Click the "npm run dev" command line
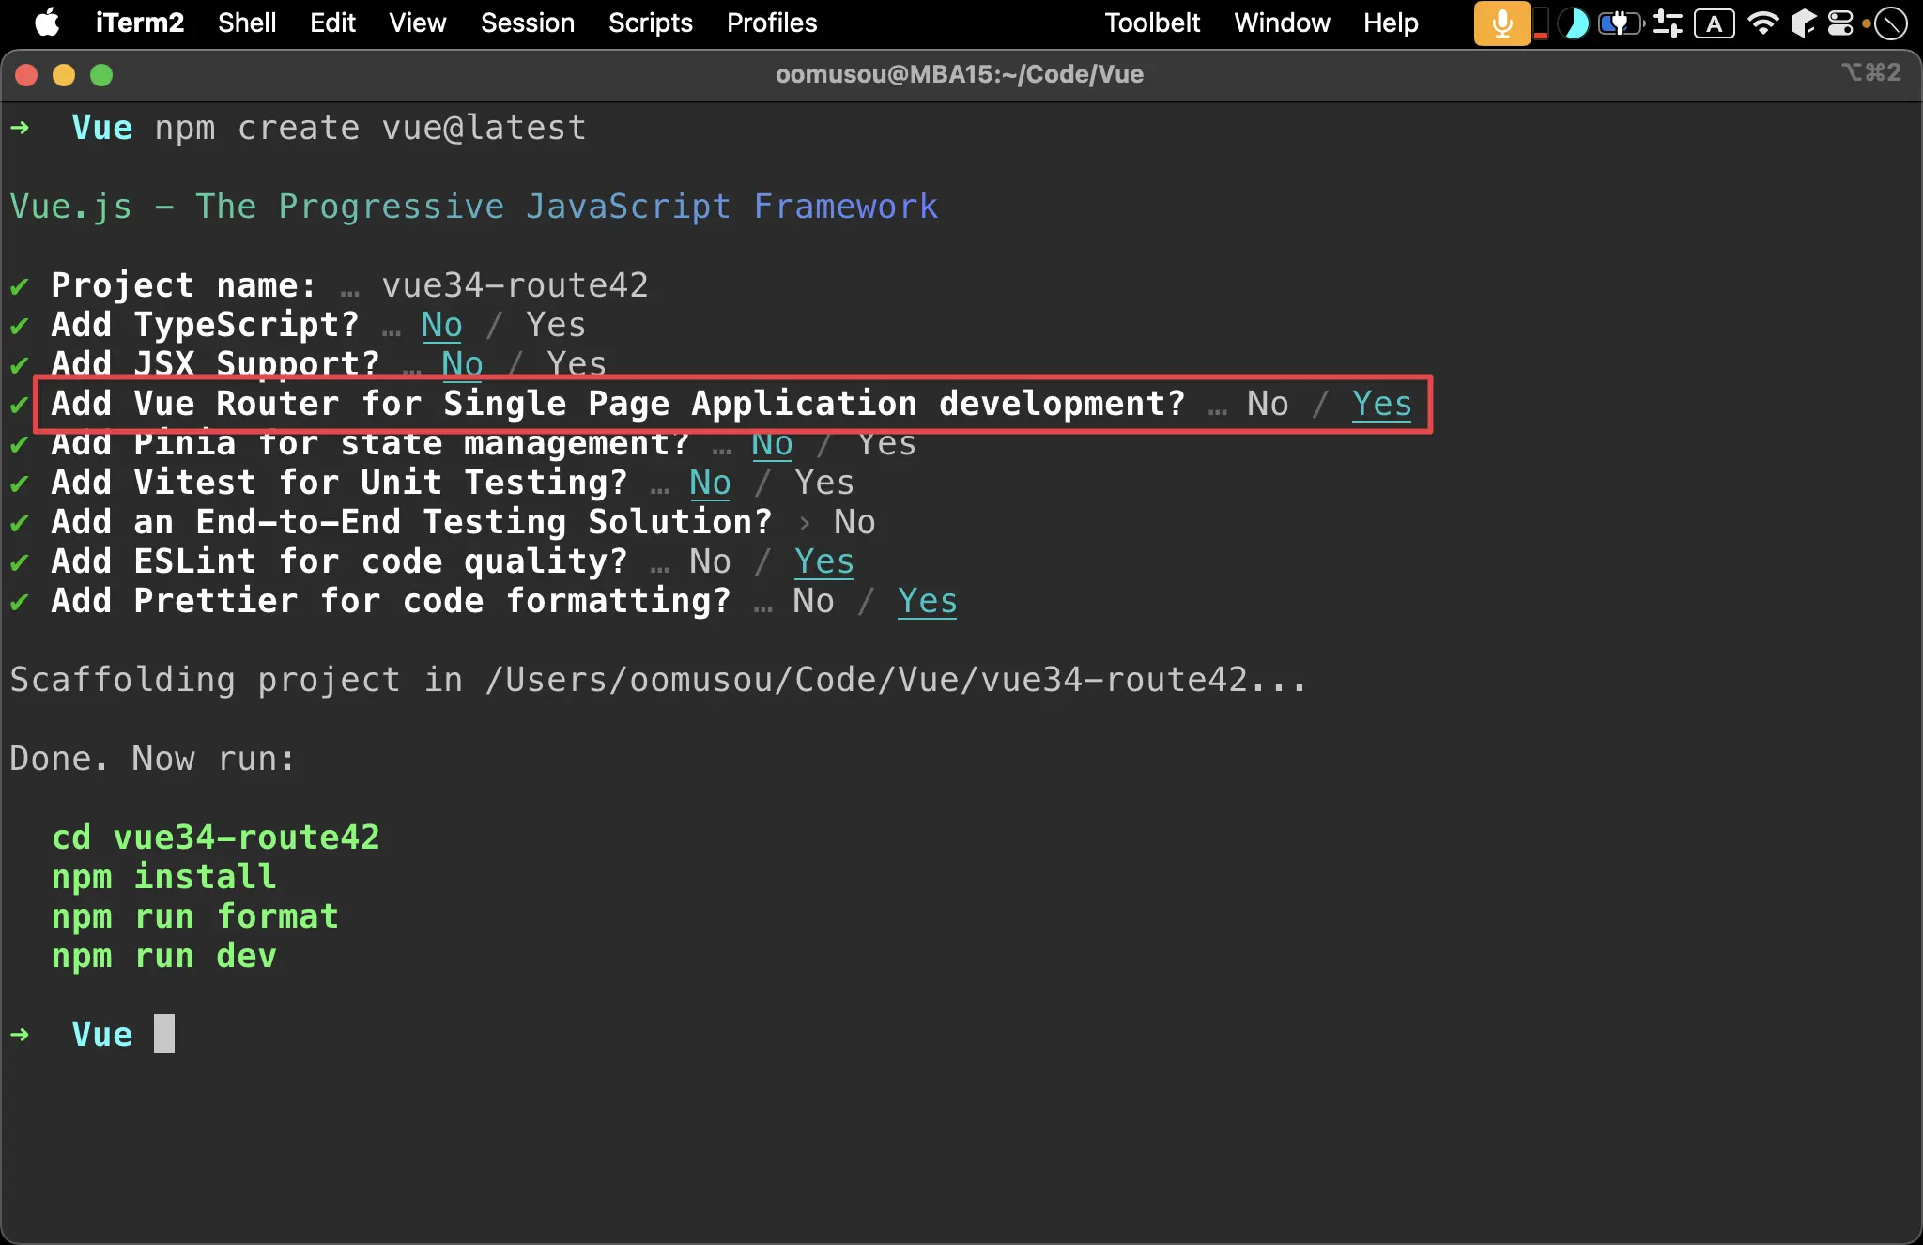 tap(163, 956)
